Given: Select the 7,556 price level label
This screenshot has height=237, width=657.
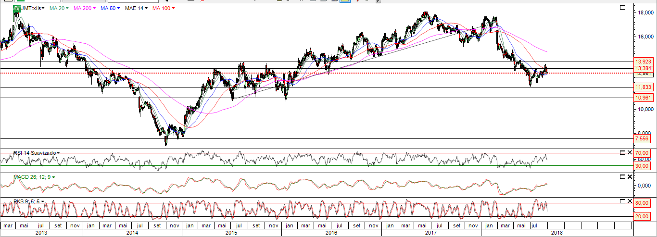Looking at the screenshot, I should 643,138.
